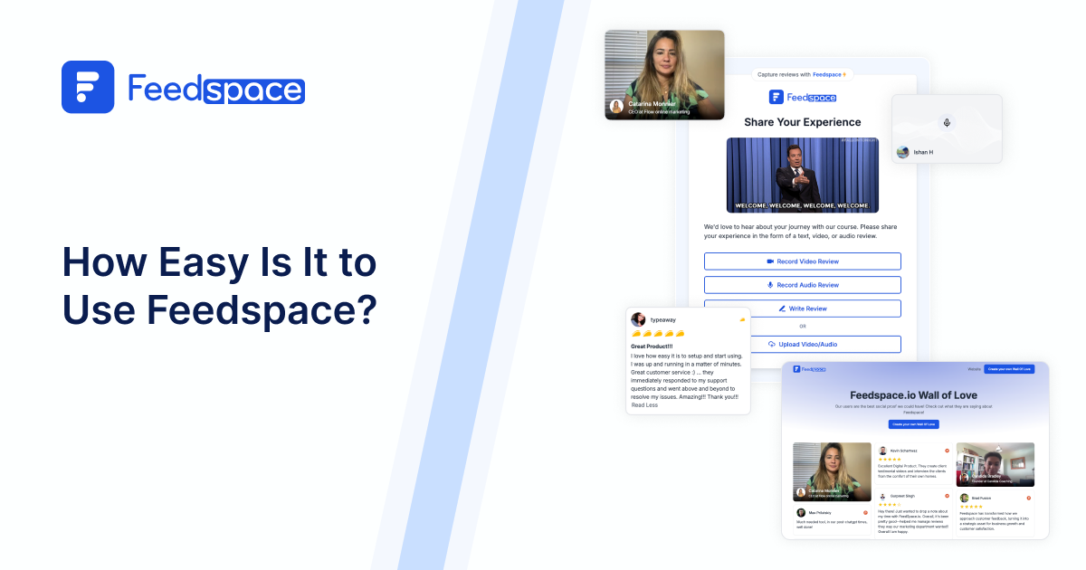This screenshot has width=1086, height=570.
Task: Click the verified badge on Brad Fusion's review
Action: coord(1029,498)
